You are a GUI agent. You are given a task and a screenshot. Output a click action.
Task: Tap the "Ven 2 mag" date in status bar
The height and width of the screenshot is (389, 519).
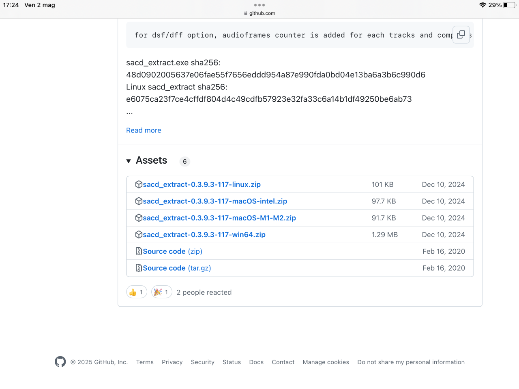coord(40,5)
